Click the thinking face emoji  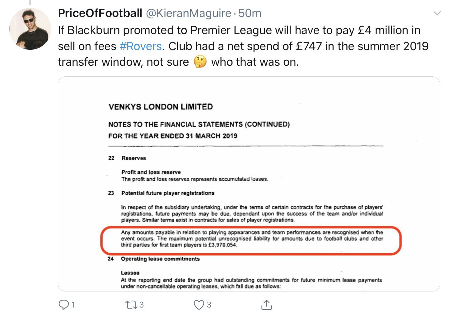200,62
